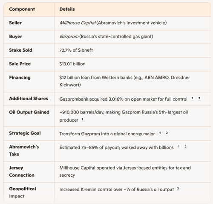213x204 pixels.
Task: Open citation 2 in Geopolitical Impact row
Action: tap(178, 189)
